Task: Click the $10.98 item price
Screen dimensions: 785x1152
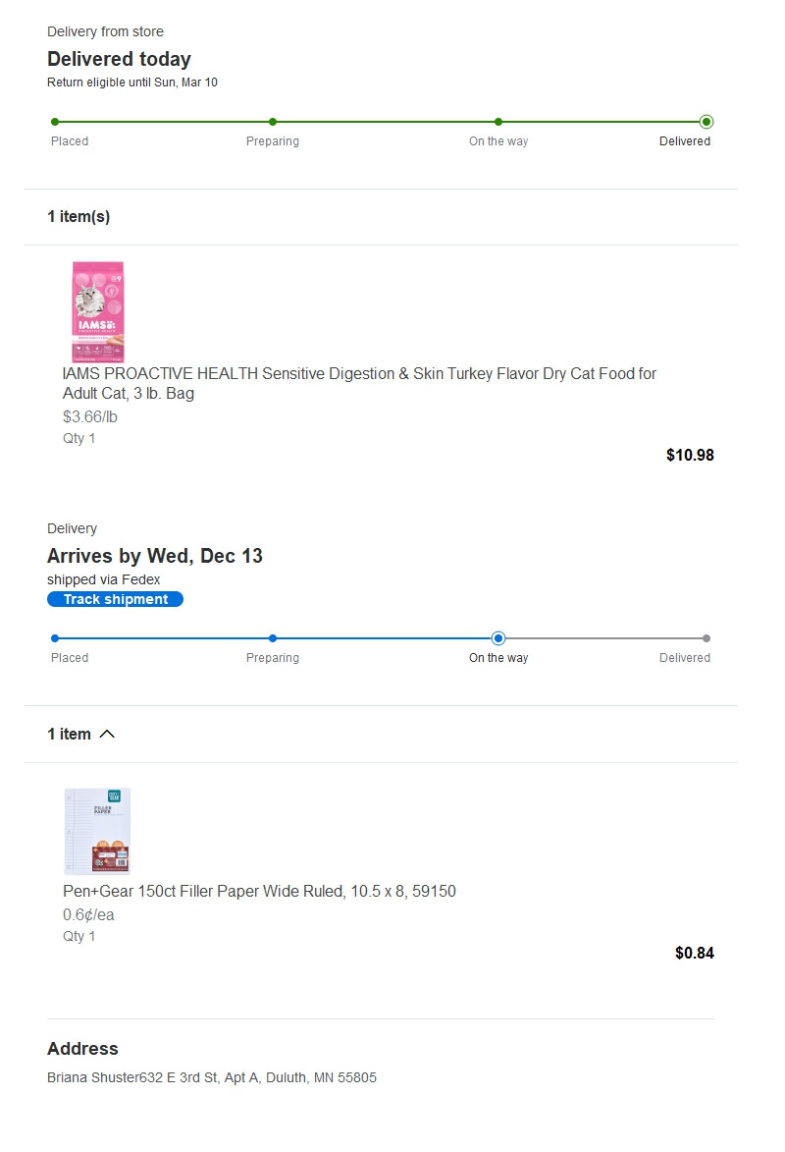Action: 690,456
